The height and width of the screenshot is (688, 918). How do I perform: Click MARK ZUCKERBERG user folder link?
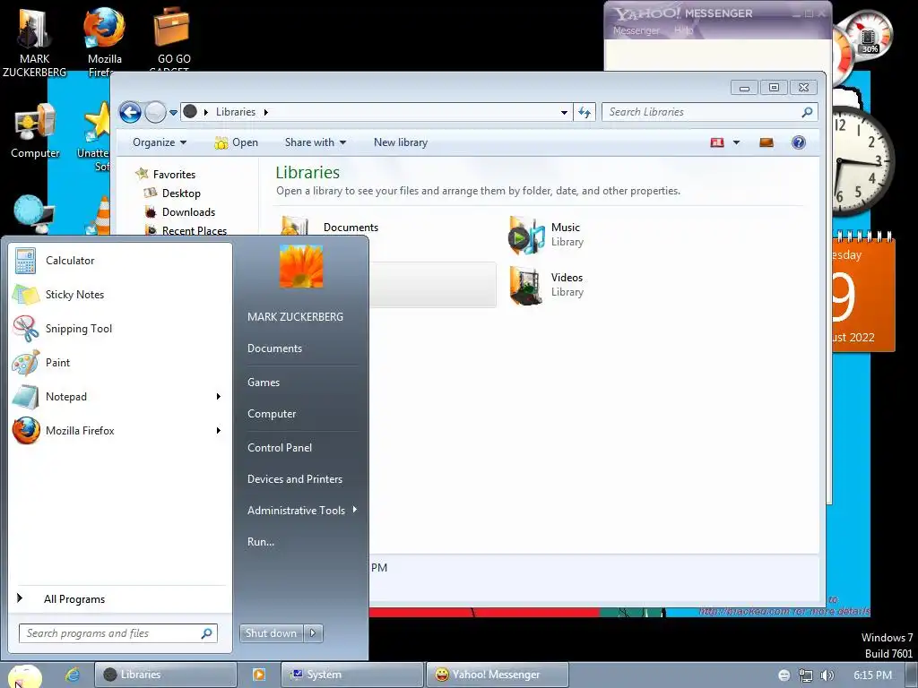tap(295, 316)
